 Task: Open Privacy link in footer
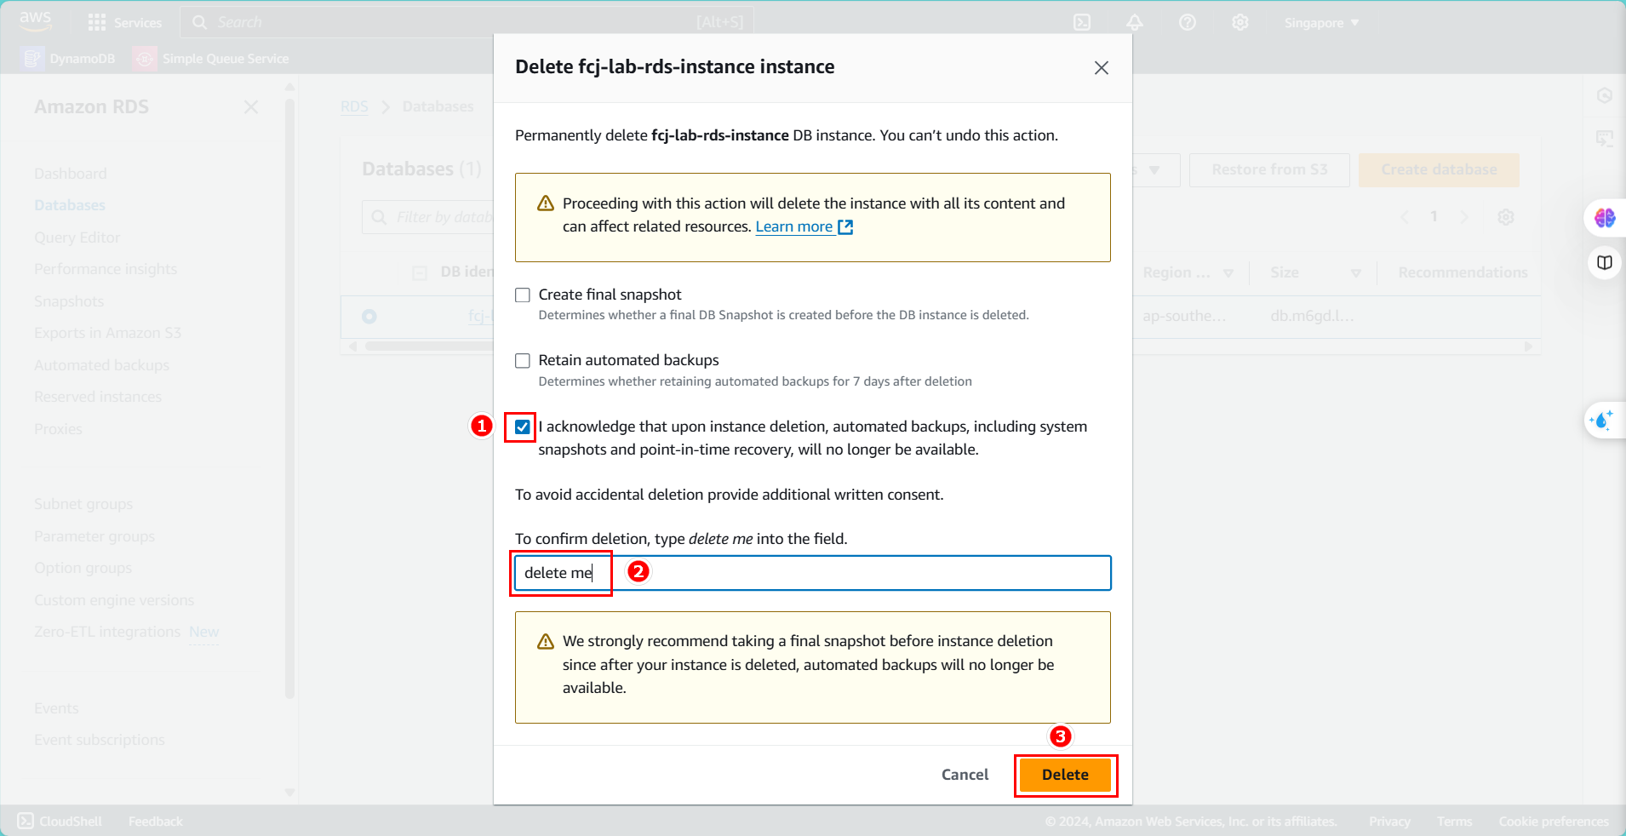tap(1389, 822)
